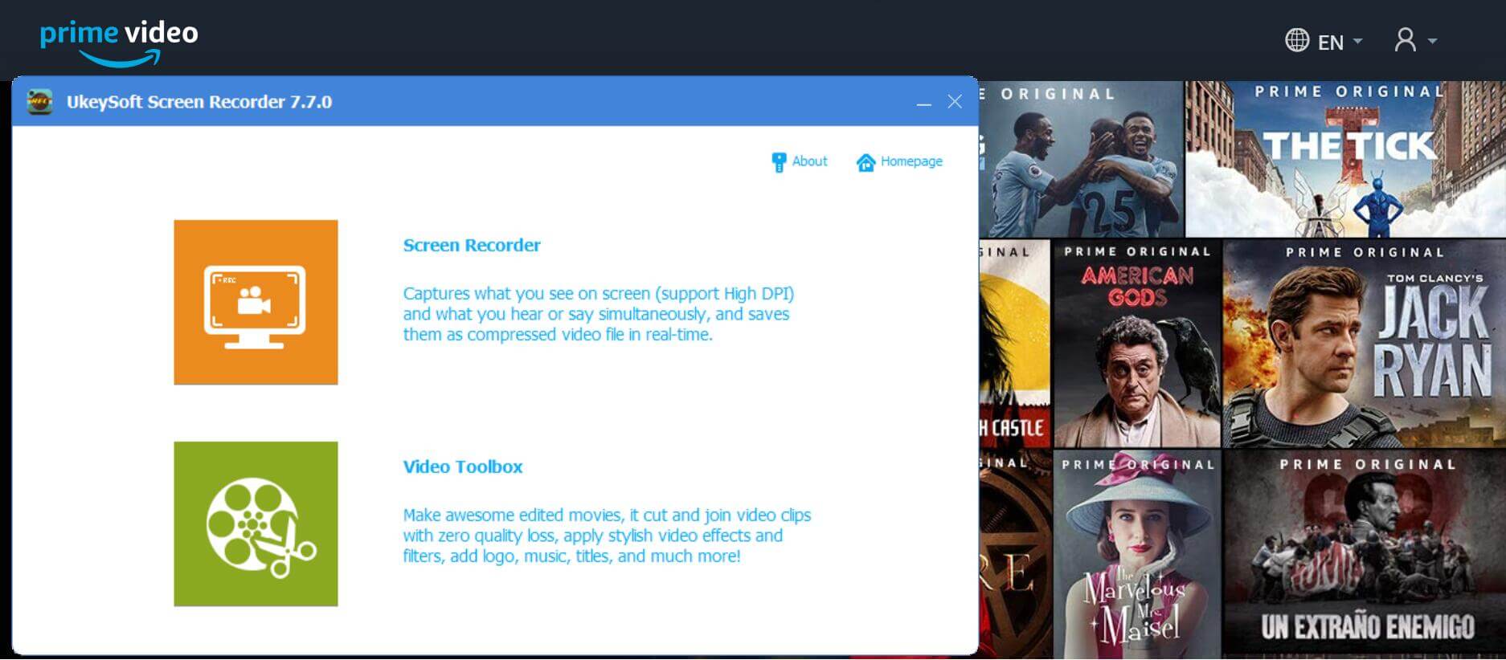Click the user profile icon on Prime Video
Image resolution: width=1506 pixels, height=660 pixels.
(x=1406, y=40)
